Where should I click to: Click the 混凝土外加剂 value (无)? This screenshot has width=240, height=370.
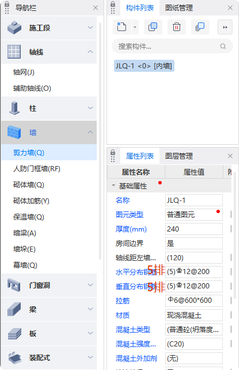194,359
